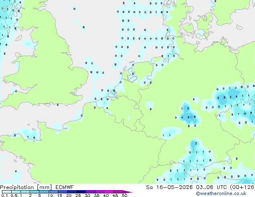255x197 pixels.
Task: Select the 40–45 mm magenta swatch
Action: pyautogui.click(x=109, y=192)
